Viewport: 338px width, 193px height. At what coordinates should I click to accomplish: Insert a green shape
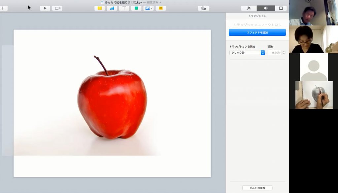(x=136, y=8)
